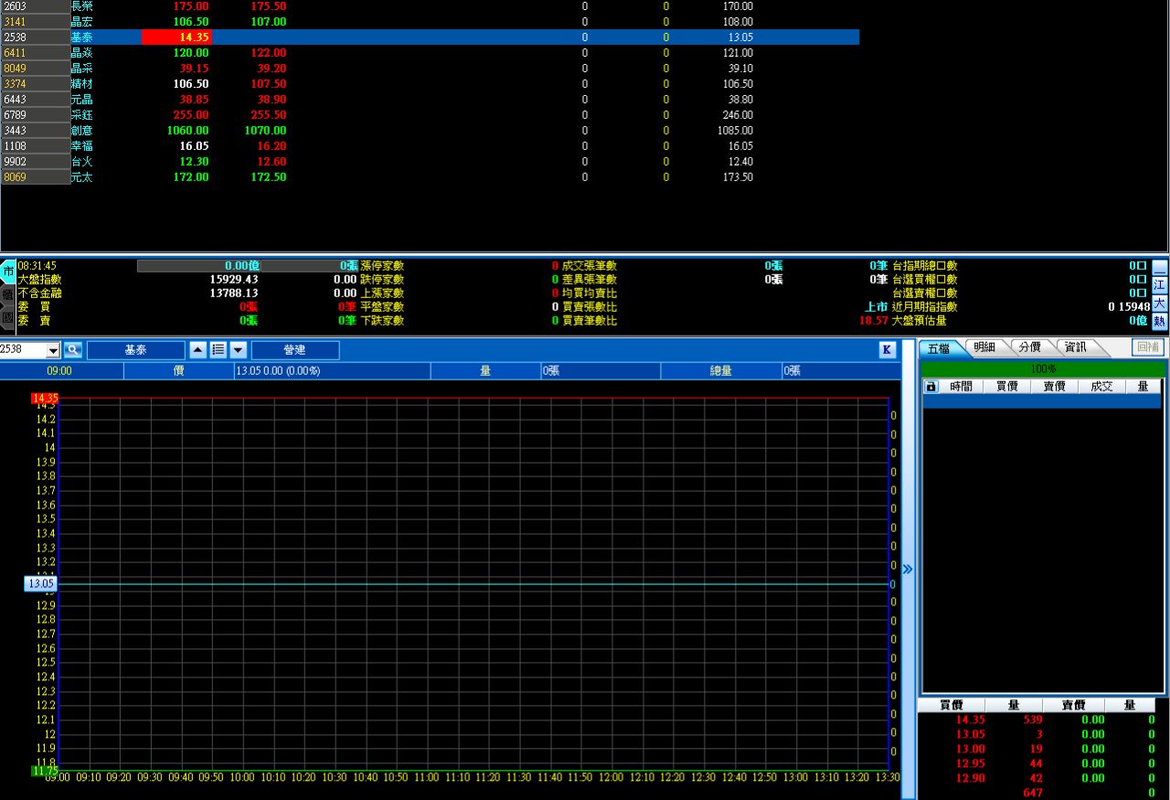Click the green 100% ratio bar
Viewport: 1170px width, 800px height.
[1042, 368]
